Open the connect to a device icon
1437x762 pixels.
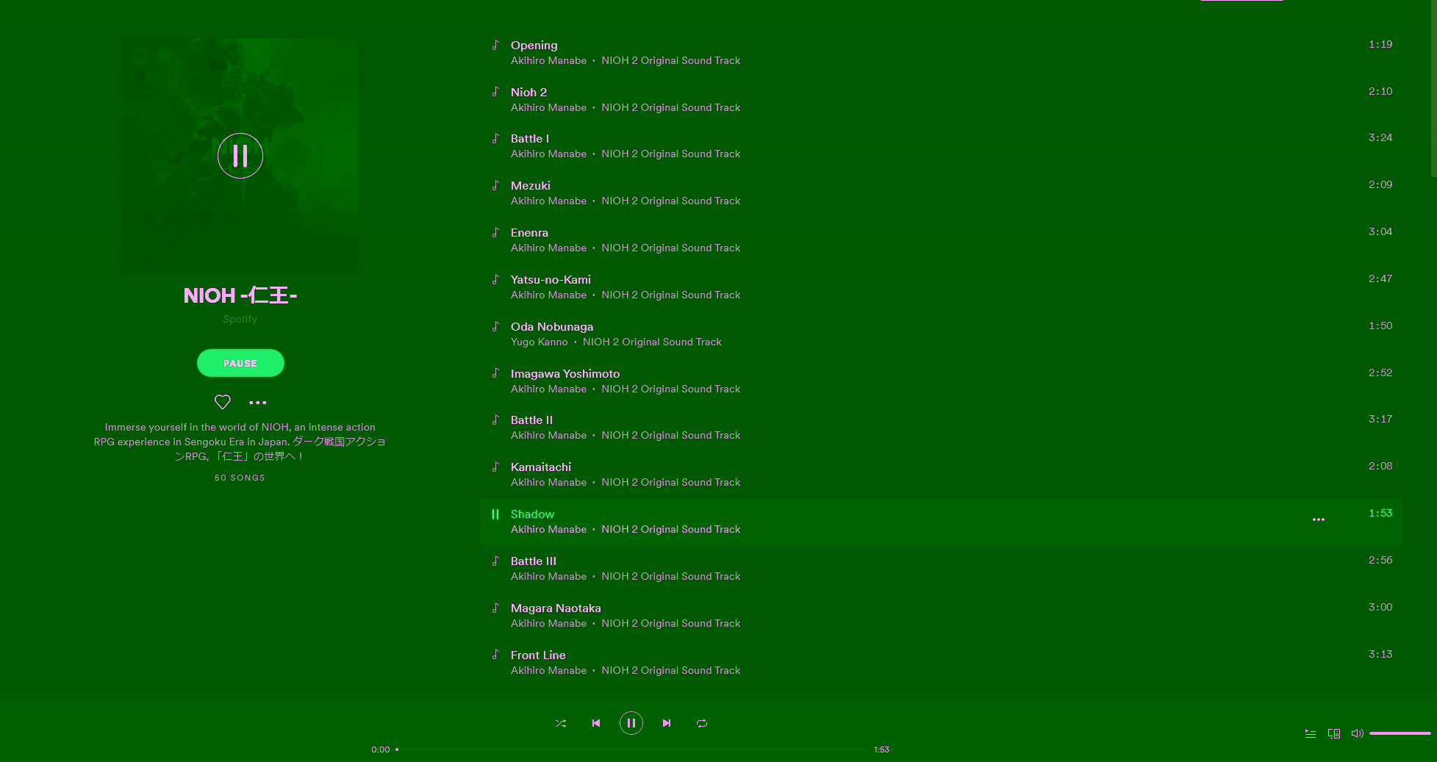point(1334,733)
